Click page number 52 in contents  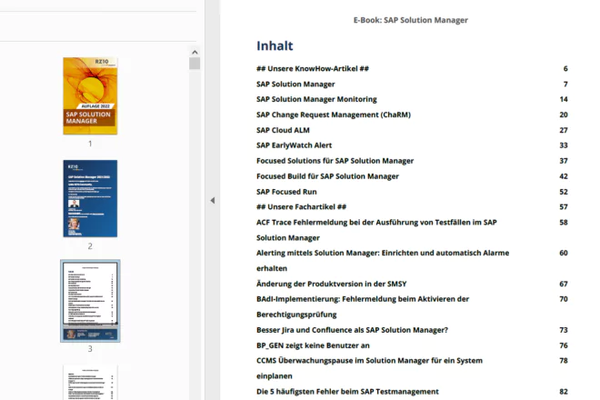click(564, 192)
